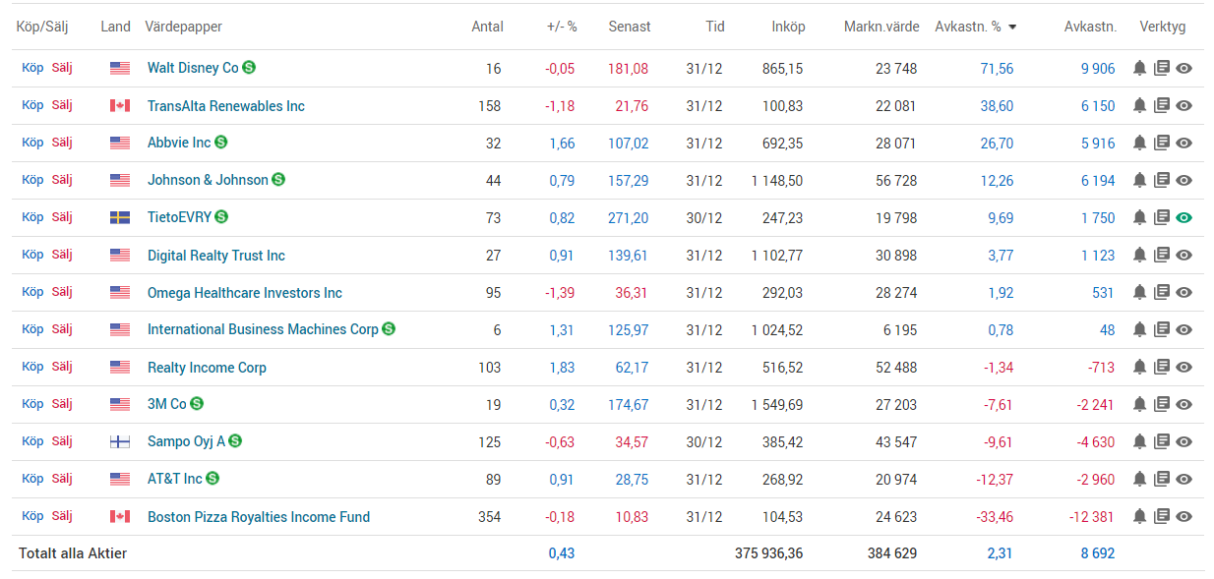
Task: Toggle watch eye for Abbvie Inc
Action: pyautogui.click(x=1184, y=143)
